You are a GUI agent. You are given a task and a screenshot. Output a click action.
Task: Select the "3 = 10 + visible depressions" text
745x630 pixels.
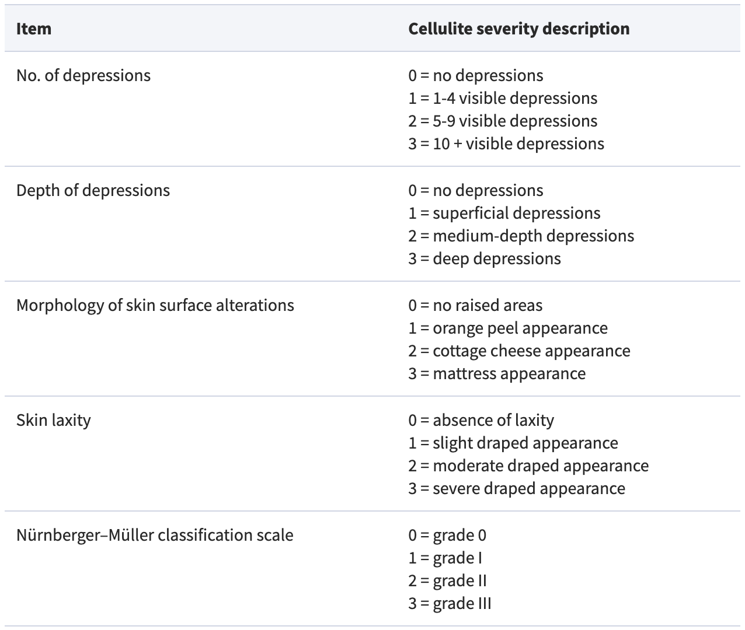coord(506,143)
